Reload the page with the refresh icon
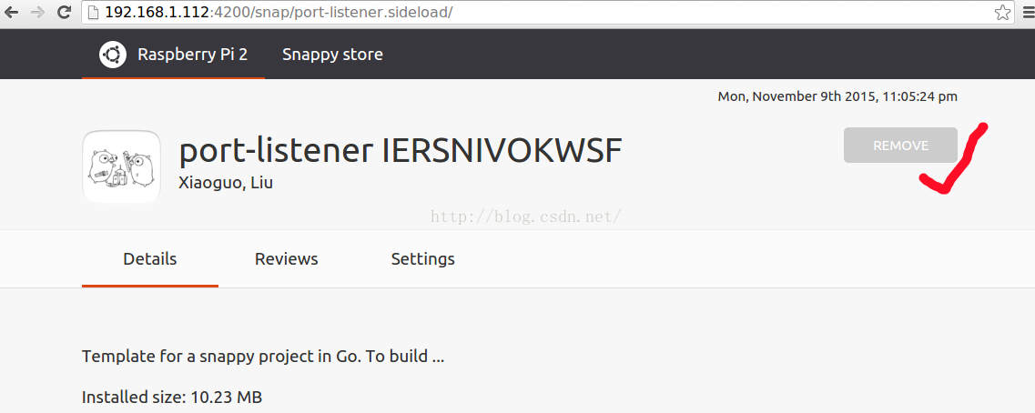Screen dimensions: 1035x413 [x=64, y=12]
